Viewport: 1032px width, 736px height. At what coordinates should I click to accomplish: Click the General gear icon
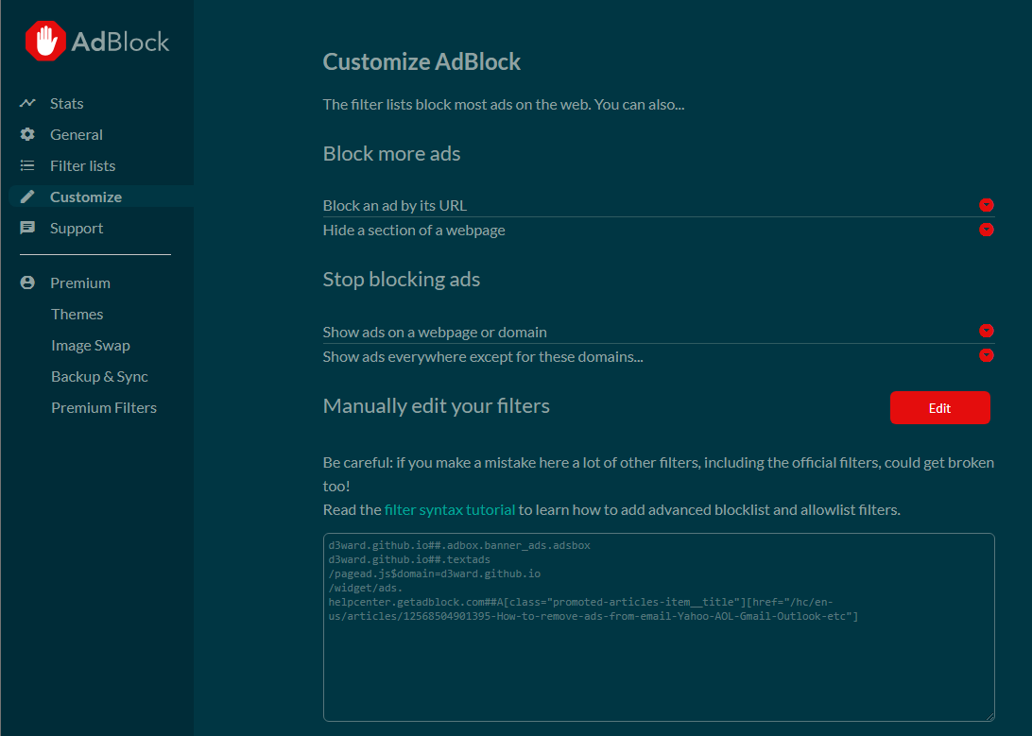tap(27, 134)
